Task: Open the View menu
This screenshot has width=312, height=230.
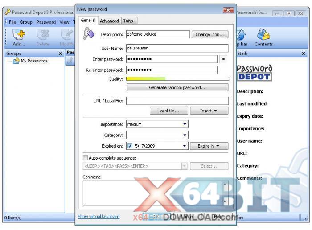Action: 64,22
